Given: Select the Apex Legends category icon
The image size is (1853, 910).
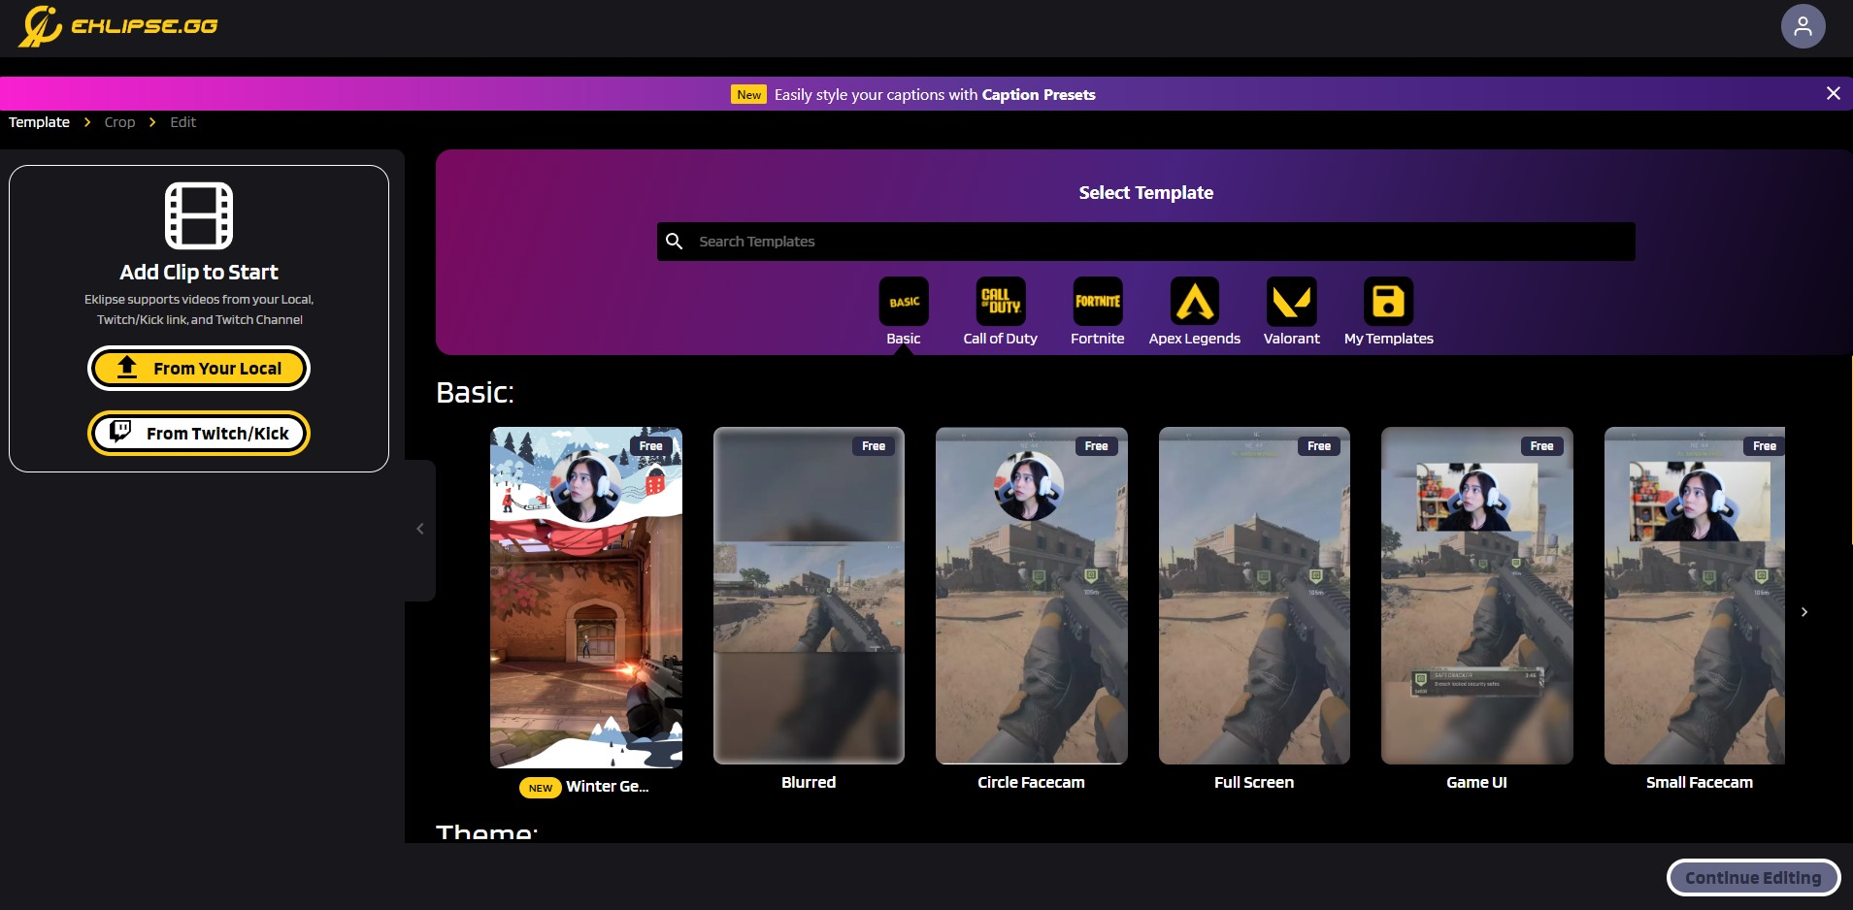Looking at the screenshot, I should pos(1195,302).
